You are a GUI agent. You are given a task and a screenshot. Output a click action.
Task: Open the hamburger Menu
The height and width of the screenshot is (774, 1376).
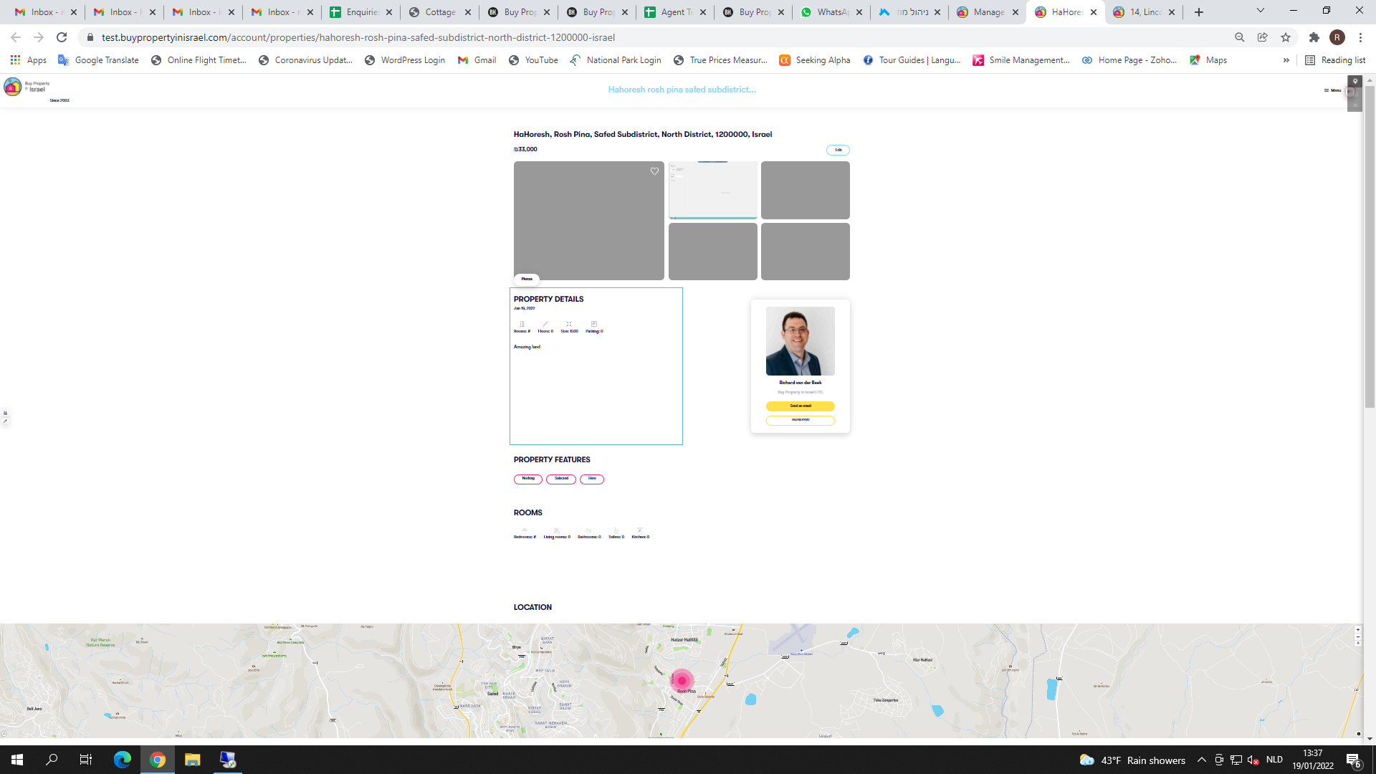pyautogui.click(x=1332, y=90)
